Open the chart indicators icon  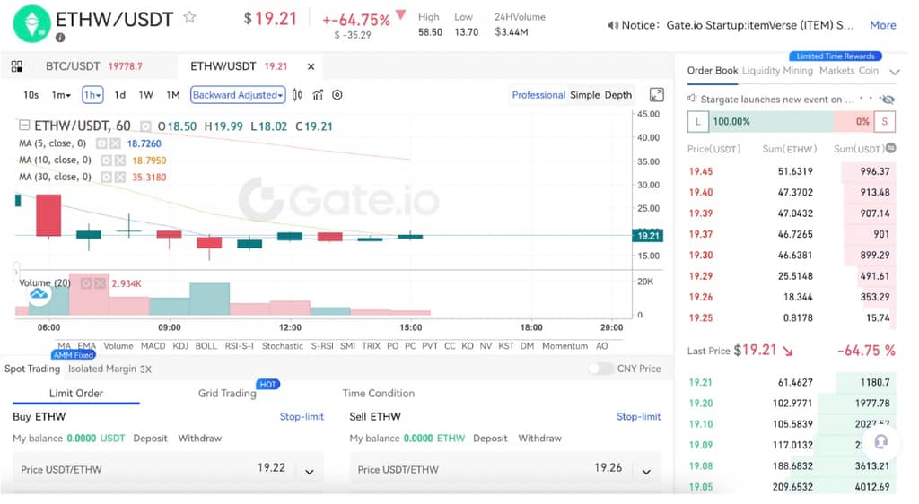318,95
